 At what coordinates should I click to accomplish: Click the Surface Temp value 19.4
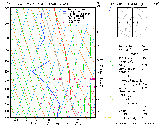(145, 58)
